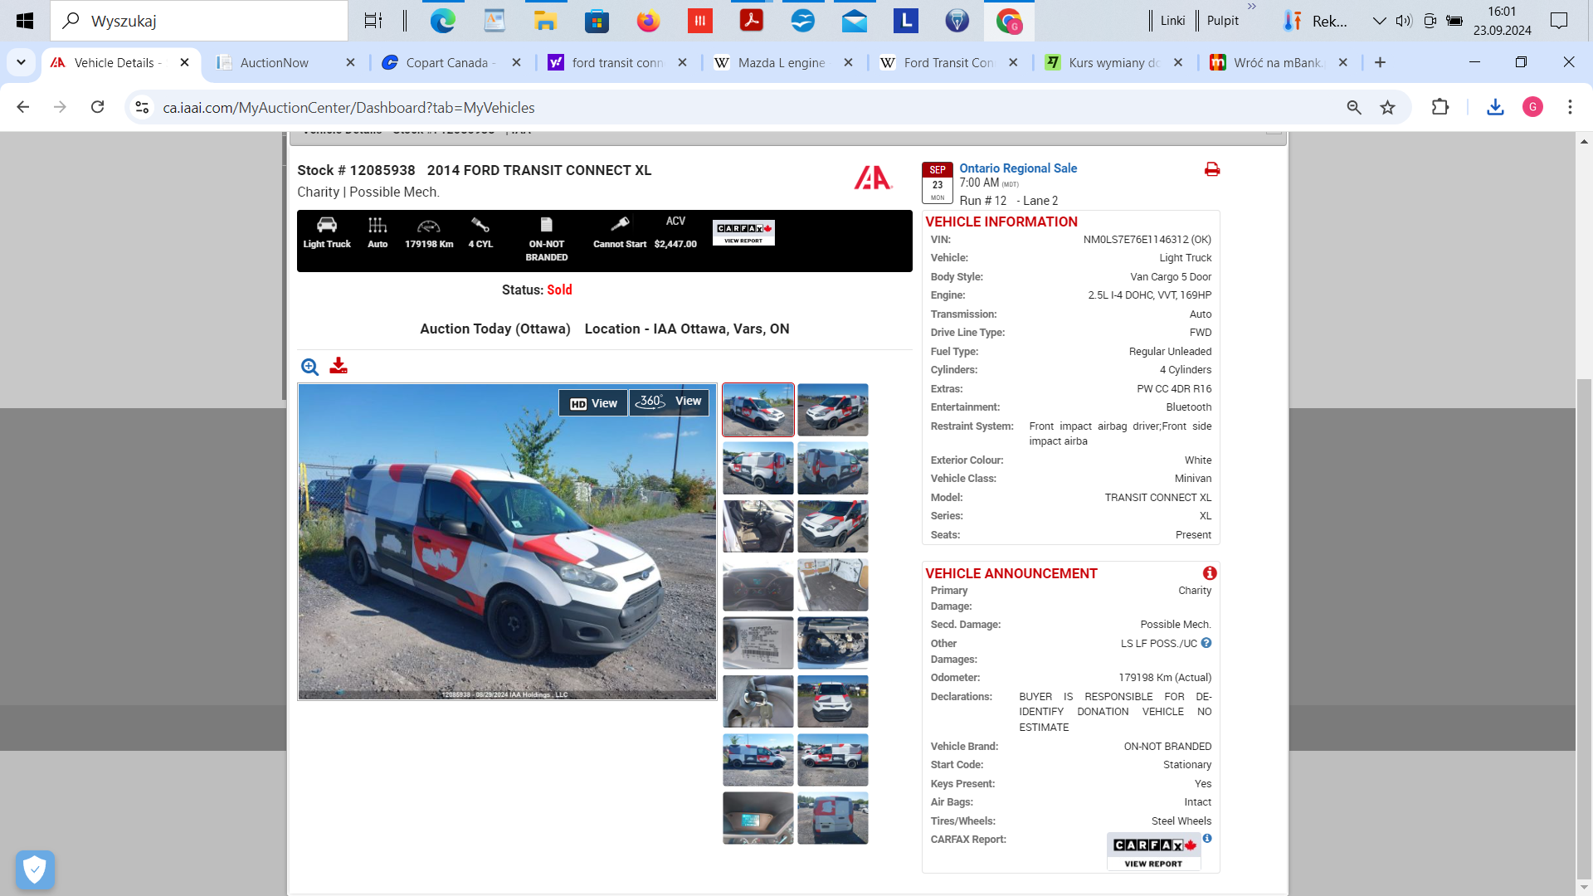The width and height of the screenshot is (1593, 896).
Task: Select the engine bay thumbnail
Action: (x=833, y=643)
